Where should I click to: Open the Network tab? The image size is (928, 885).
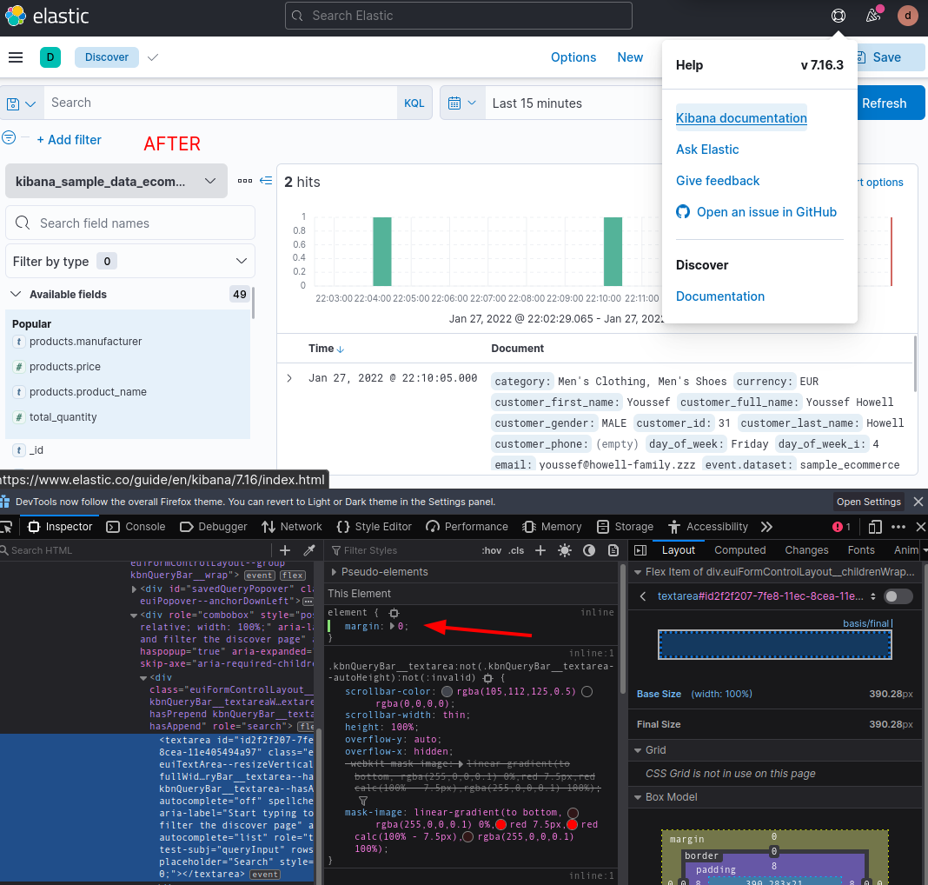coord(292,527)
